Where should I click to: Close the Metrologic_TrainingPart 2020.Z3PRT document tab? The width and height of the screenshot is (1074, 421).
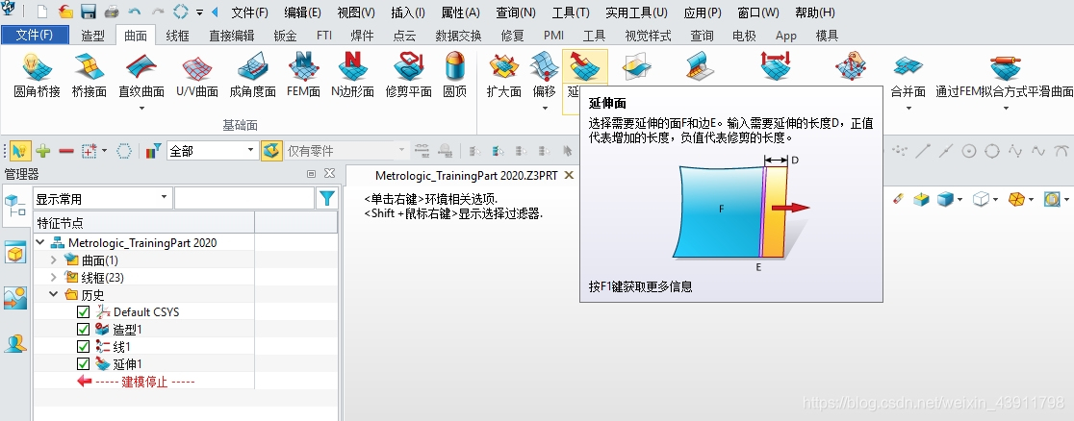568,175
